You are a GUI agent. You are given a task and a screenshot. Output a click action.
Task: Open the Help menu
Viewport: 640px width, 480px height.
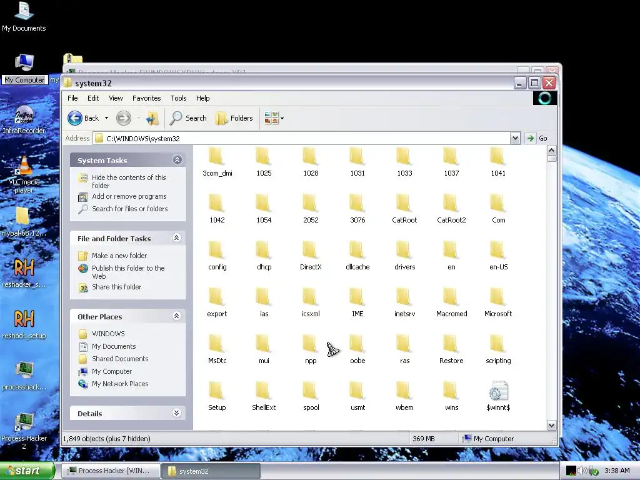click(x=202, y=98)
